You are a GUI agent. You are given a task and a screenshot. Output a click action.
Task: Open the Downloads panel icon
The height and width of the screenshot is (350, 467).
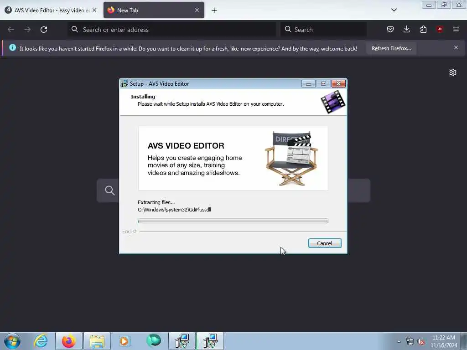[x=406, y=29]
